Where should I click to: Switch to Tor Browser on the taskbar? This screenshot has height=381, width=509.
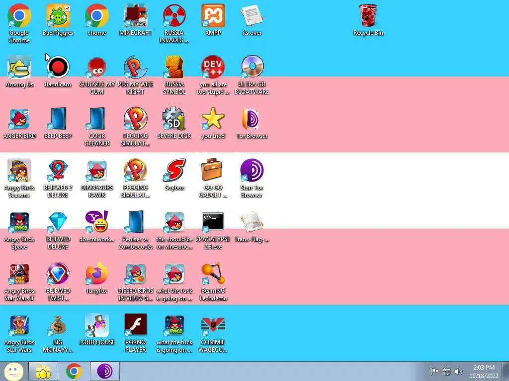[105, 371]
